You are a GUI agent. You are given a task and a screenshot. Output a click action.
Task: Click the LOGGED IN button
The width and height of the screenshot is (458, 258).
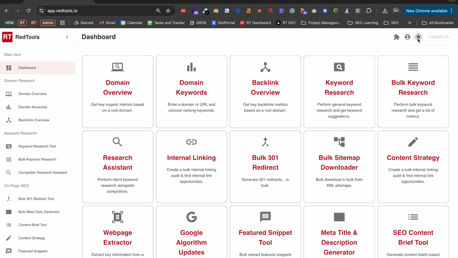point(439,37)
